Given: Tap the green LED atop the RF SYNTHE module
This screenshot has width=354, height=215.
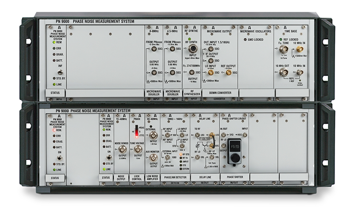Looking at the screenshot, I should pos(190,39).
